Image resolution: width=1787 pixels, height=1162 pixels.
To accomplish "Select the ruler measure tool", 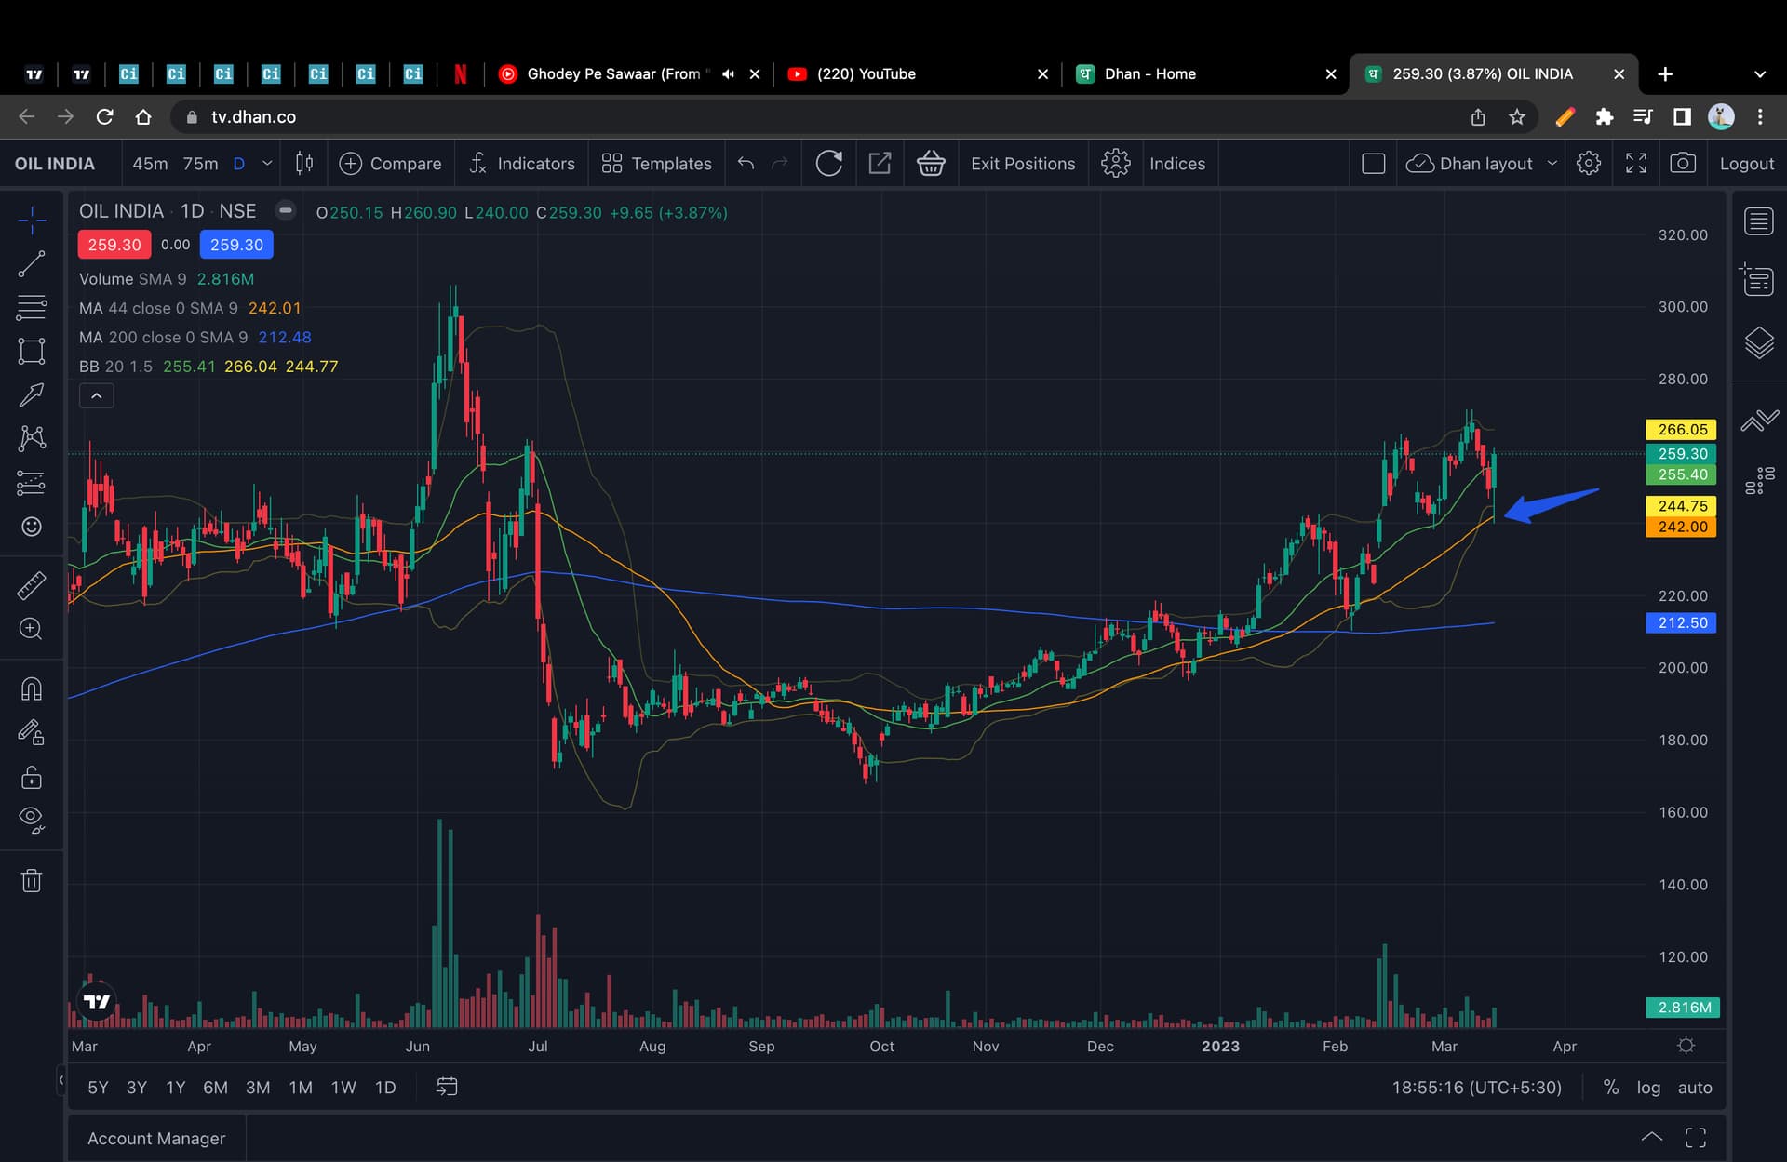I will (32, 585).
